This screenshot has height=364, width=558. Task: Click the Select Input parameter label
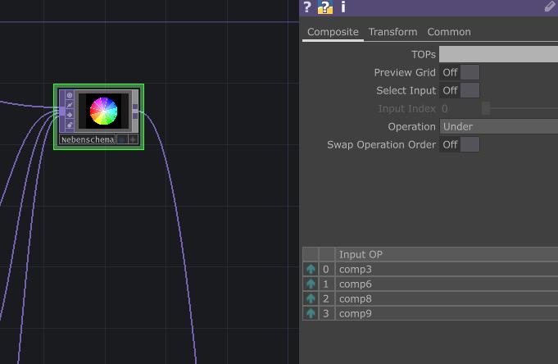[x=406, y=90]
